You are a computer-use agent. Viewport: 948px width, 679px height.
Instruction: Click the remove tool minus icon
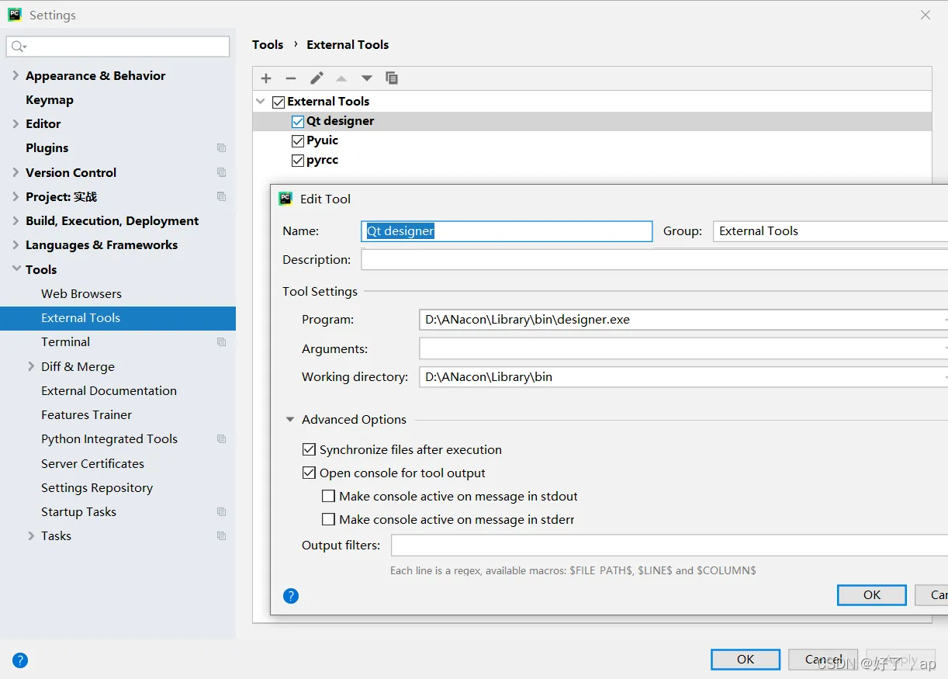pyautogui.click(x=291, y=78)
